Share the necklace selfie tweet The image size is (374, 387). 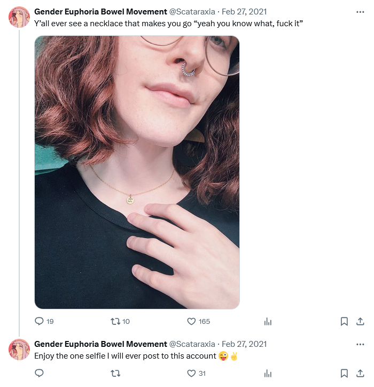click(x=361, y=321)
